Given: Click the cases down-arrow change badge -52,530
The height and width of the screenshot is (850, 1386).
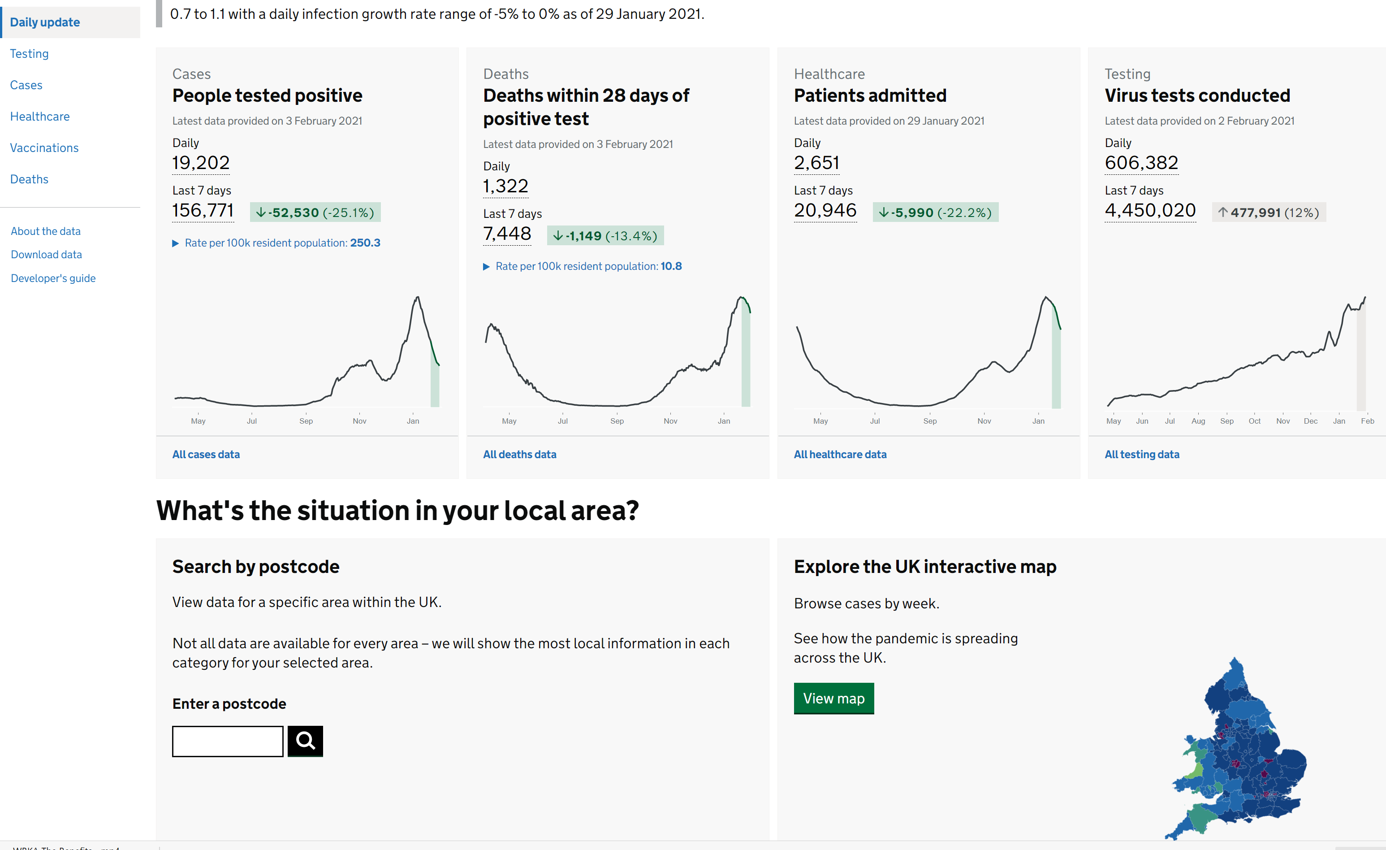Looking at the screenshot, I should coord(315,212).
